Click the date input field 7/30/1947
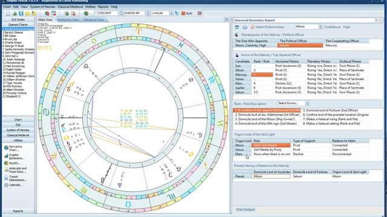Image resolution: width=387 pixels, height=217 pixels. (108, 13)
